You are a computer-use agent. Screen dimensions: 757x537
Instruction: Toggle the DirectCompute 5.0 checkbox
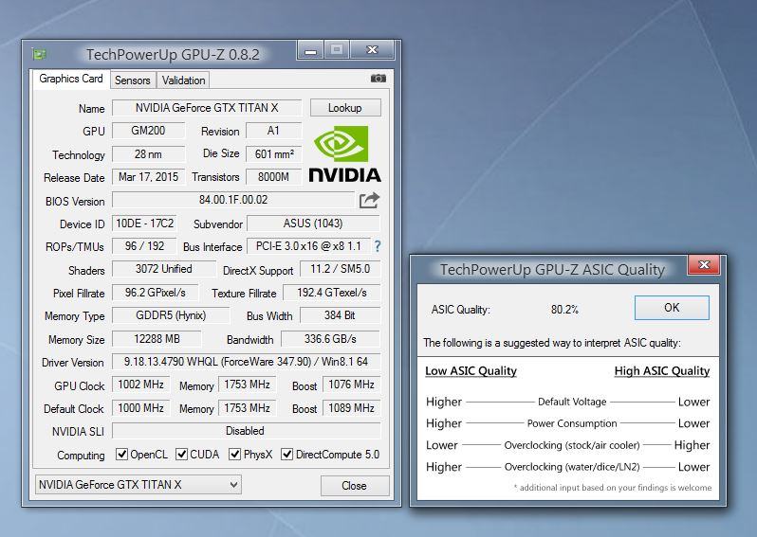(286, 454)
